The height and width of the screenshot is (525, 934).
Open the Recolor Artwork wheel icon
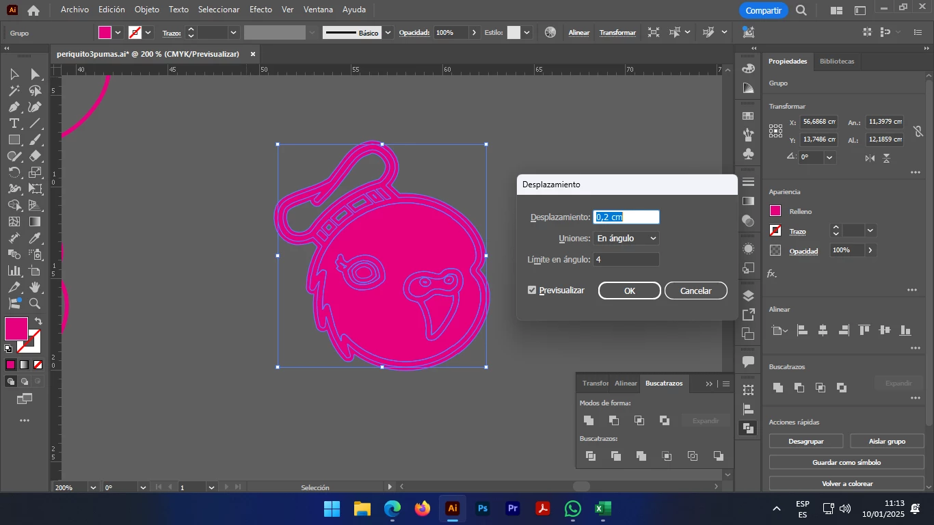click(550, 32)
